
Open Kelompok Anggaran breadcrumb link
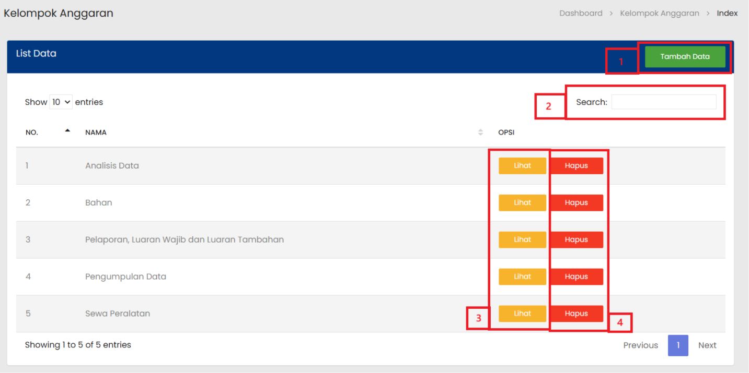tap(659, 14)
